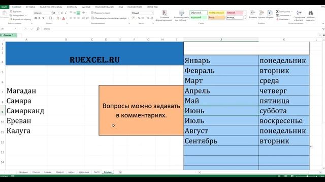Open Форматировать как таблицу menu
This screenshot has height=182, width=325.
181,16
